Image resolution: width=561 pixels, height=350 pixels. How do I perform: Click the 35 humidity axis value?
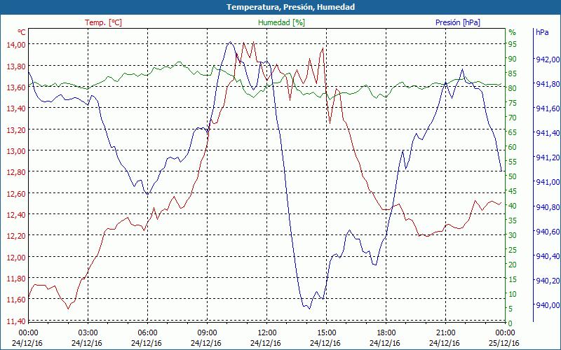point(513,220)
